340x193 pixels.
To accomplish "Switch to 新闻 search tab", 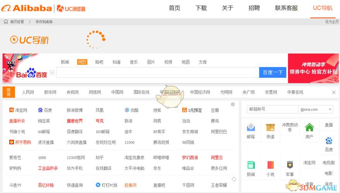I will pyautogui.click(x=65, y=62).
